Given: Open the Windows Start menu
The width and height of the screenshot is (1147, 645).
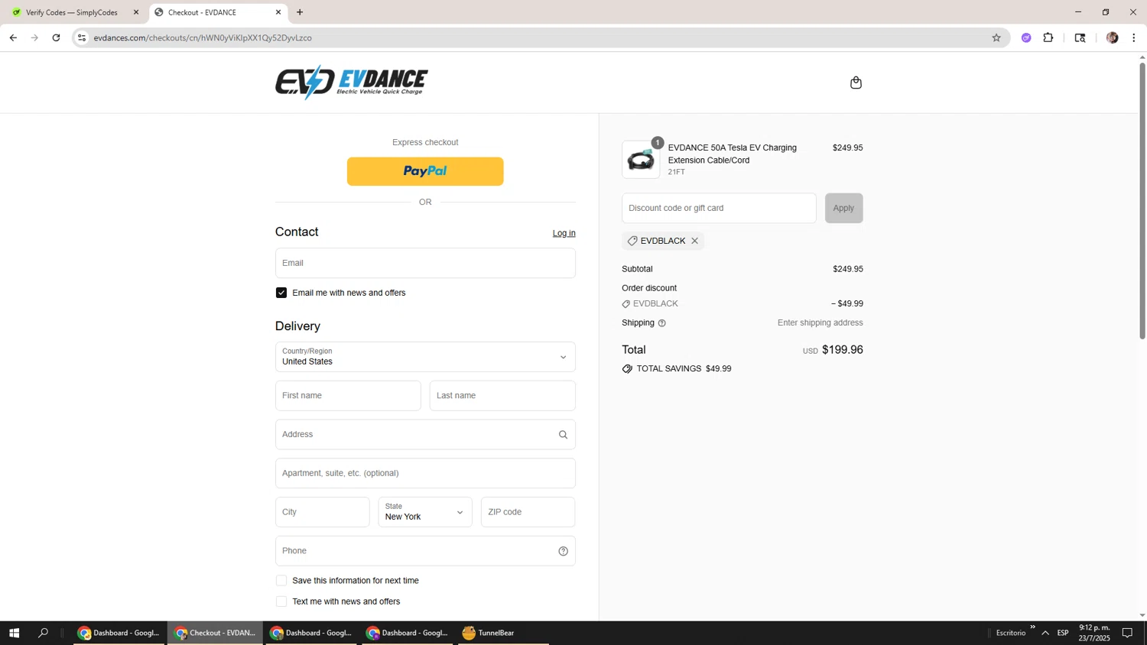Looking at the screenshot, I should (13, 633).
